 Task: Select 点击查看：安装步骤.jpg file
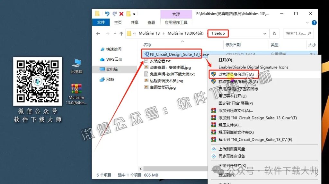(170, 67)
